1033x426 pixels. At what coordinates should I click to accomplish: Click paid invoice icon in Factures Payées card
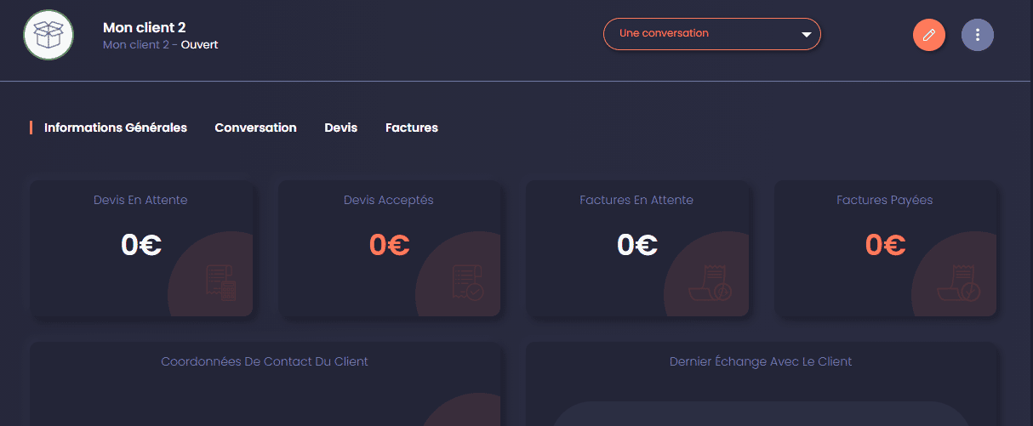[x=958, y=283]
